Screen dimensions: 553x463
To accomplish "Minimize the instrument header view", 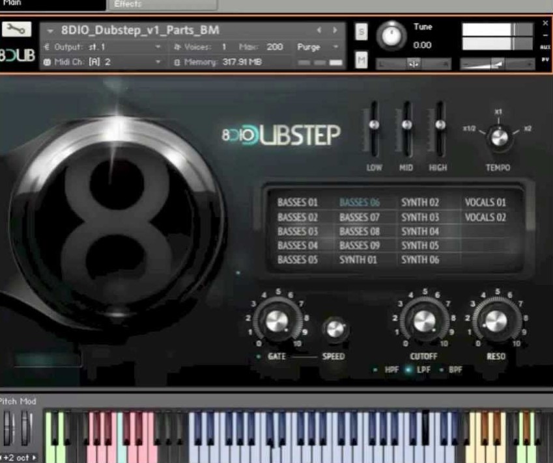I will (x=545, y=35).
